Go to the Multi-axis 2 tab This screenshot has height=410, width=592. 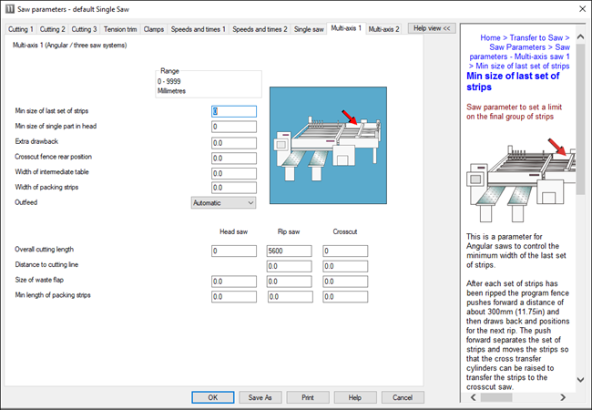click(x=383, y=29)
